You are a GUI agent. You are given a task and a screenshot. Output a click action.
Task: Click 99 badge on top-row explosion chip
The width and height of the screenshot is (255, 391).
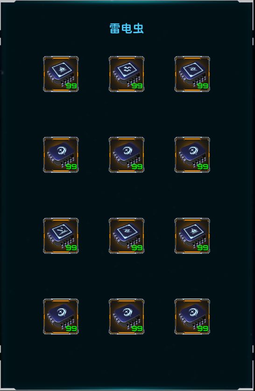pos(71,86)
